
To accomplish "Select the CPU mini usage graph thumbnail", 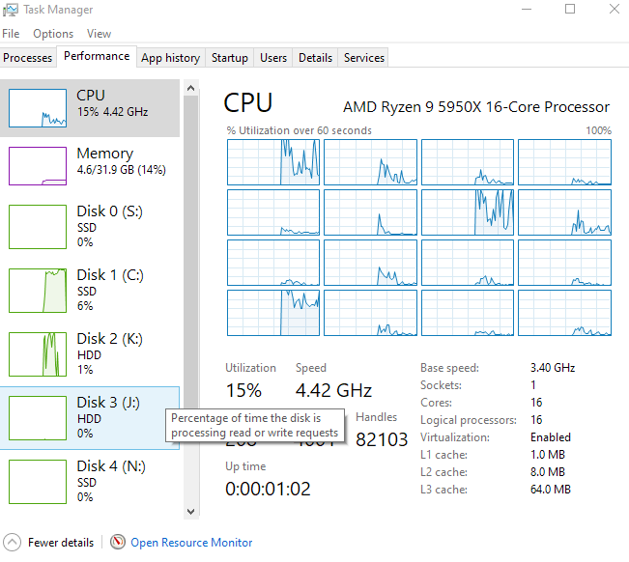I will [x=38, y=108].
